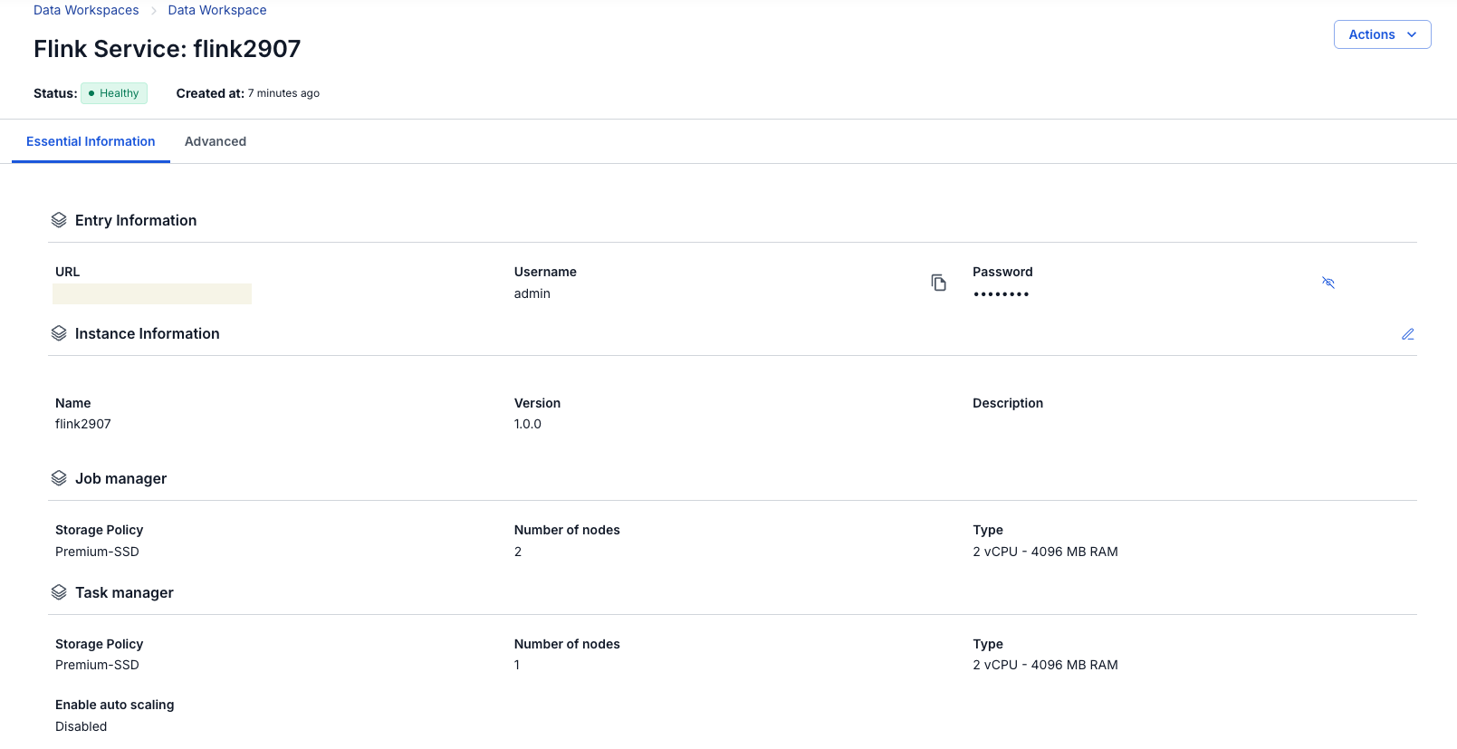Click the 7 minutes ago timestamp
The height and width of the screenshot is (749, 1457).
283,93
